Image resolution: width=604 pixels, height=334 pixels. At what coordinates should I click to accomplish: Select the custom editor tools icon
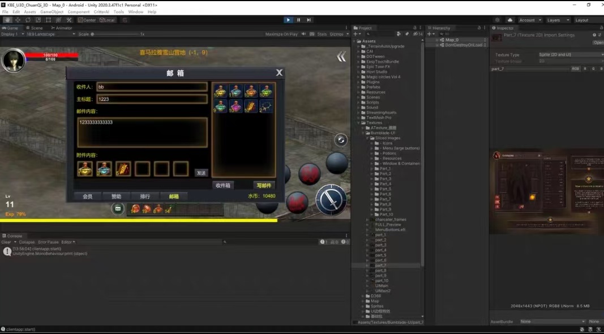pos(69,20)
